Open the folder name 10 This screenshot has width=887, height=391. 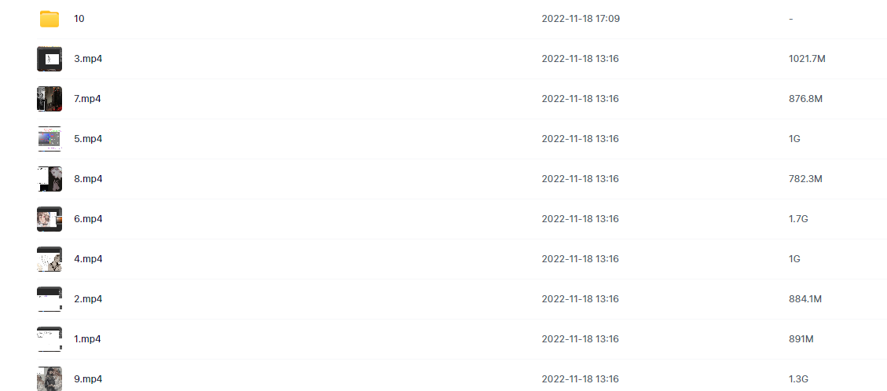pyautogui.click(x=79, y=19)
